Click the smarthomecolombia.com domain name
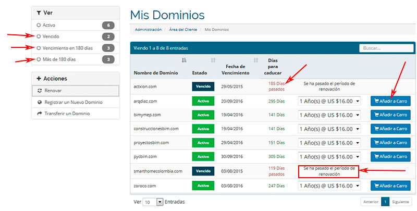417x211 pixels. (x=158, y=171)
